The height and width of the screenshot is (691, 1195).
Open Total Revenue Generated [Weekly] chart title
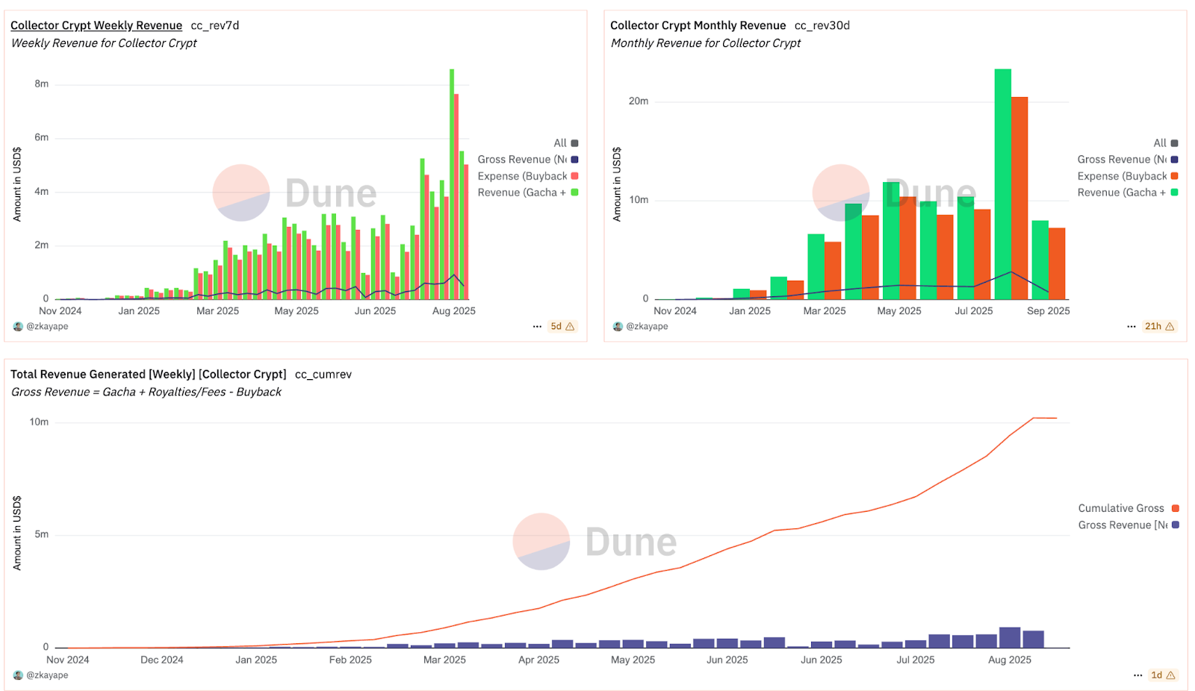[x=148, y=374]
